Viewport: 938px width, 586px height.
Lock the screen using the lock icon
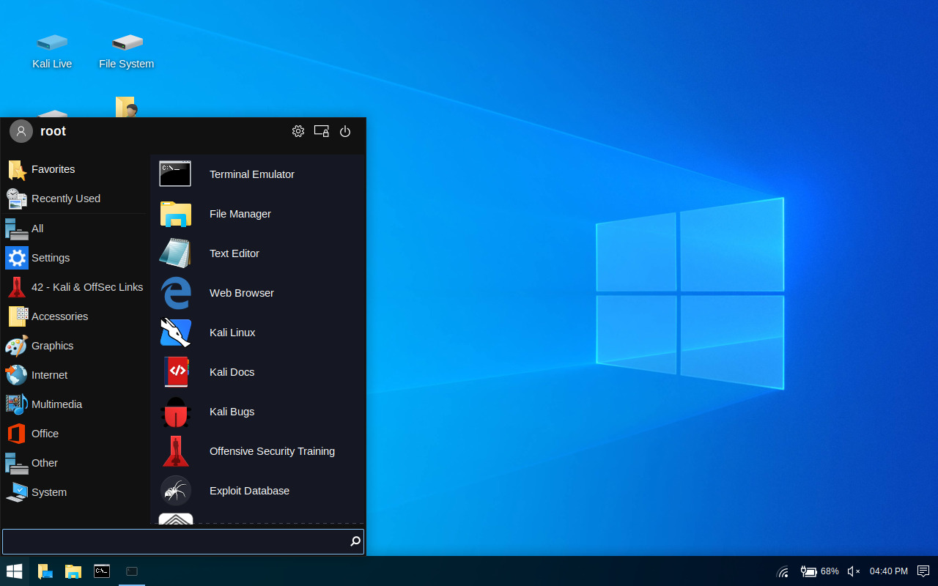pyautogui.click(x=321, y=131)
